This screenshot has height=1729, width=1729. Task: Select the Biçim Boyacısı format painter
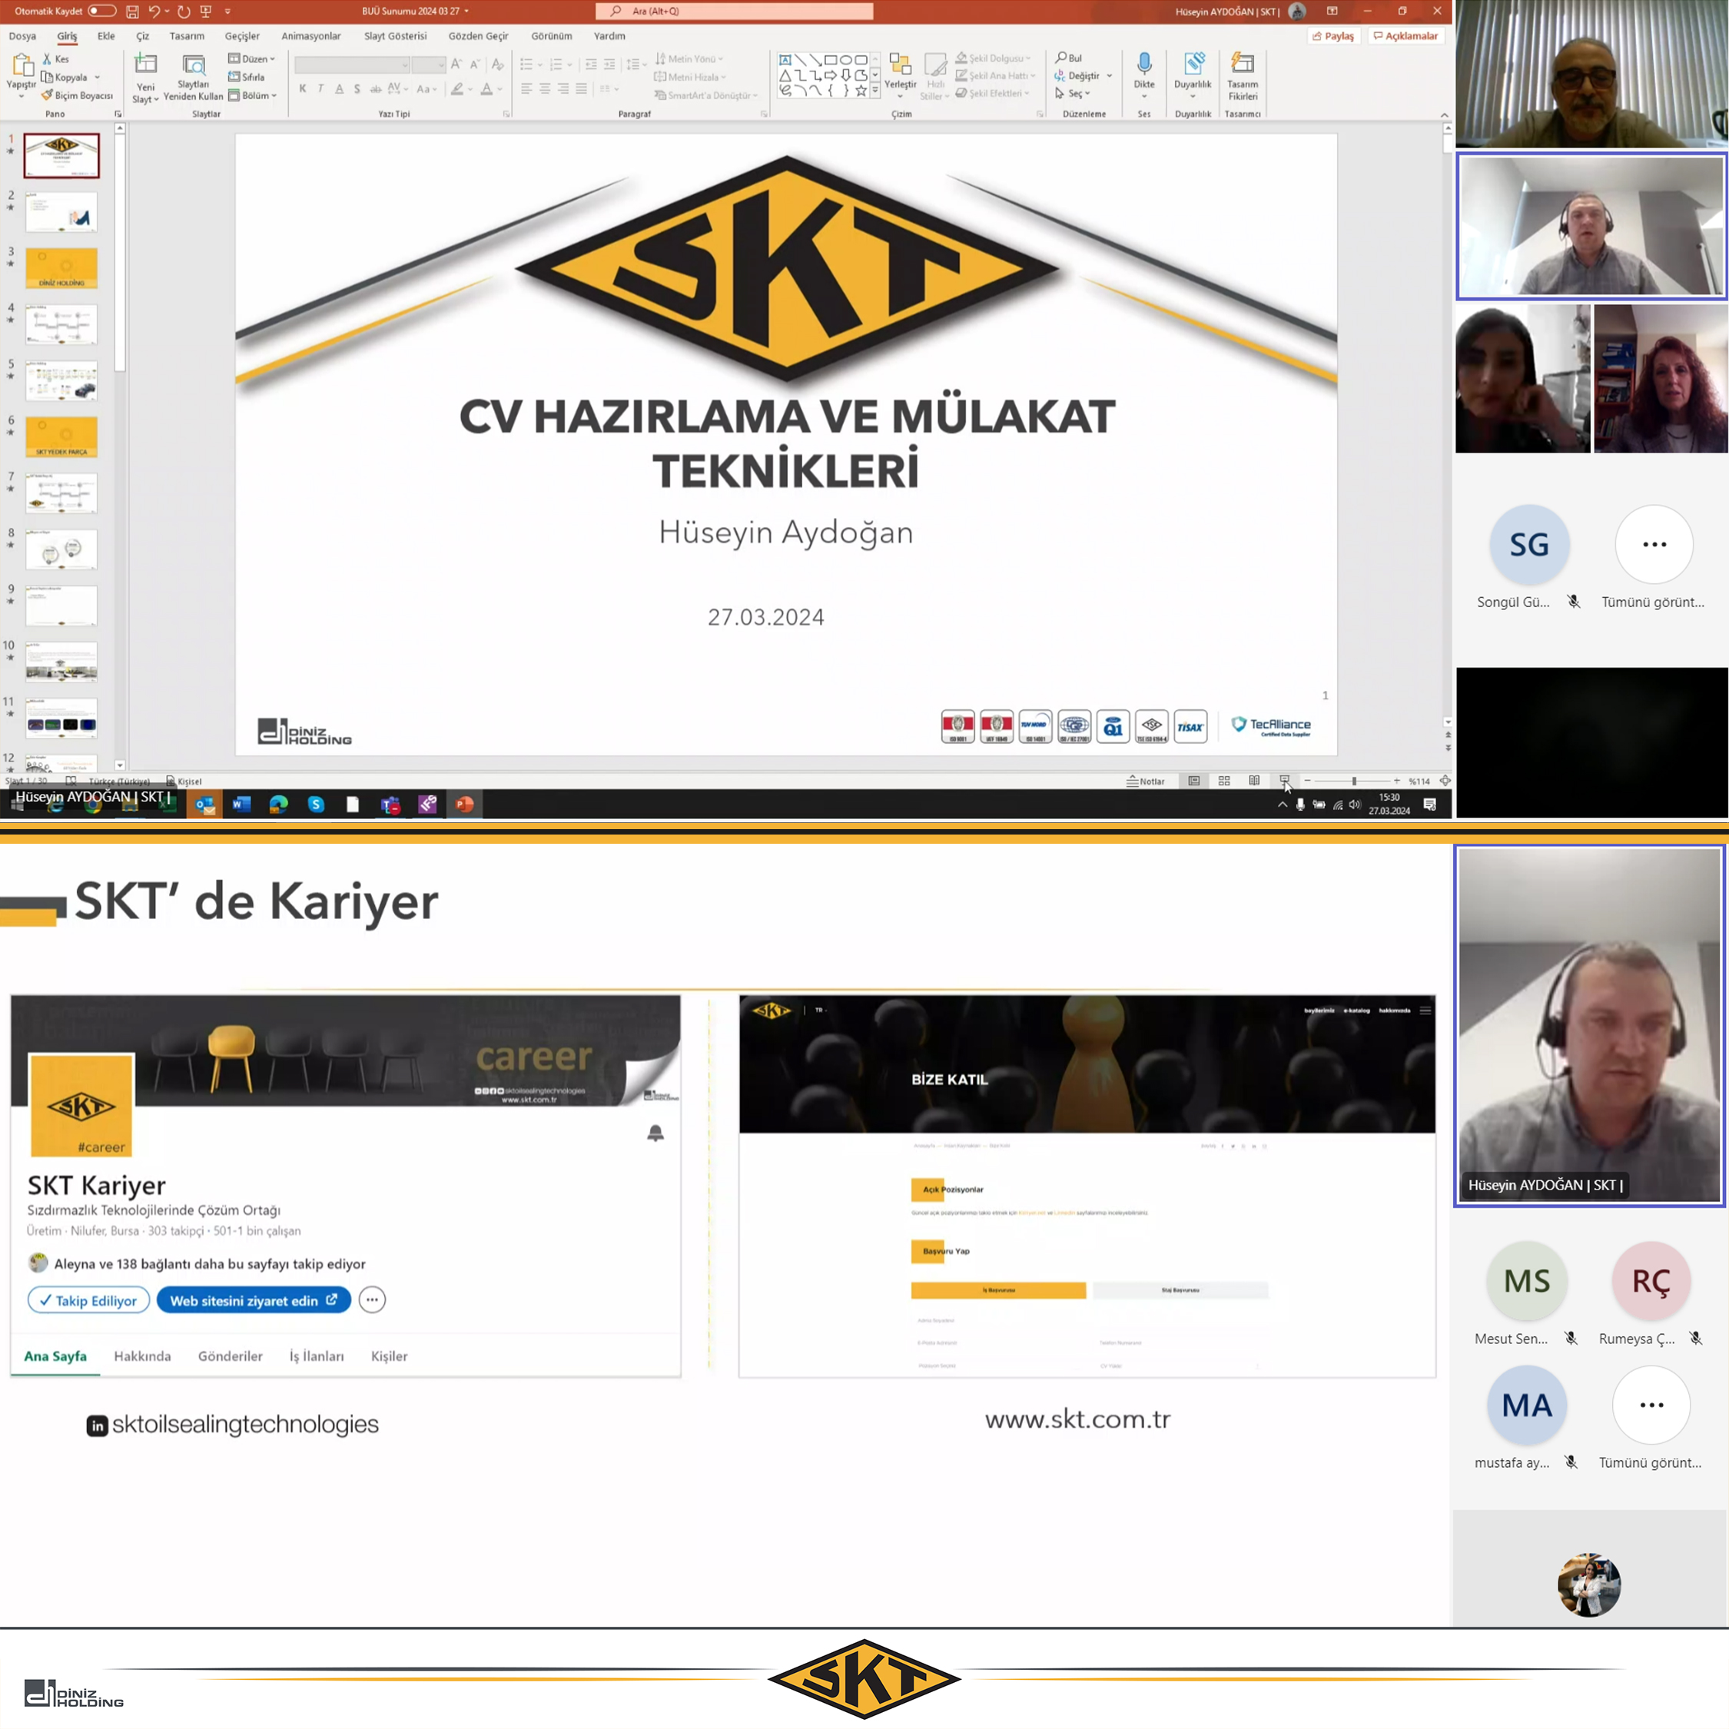77,95
